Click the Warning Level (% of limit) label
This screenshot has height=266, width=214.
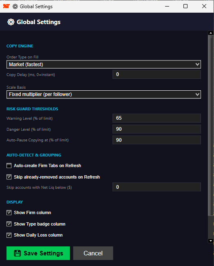[x=30, y=118]
